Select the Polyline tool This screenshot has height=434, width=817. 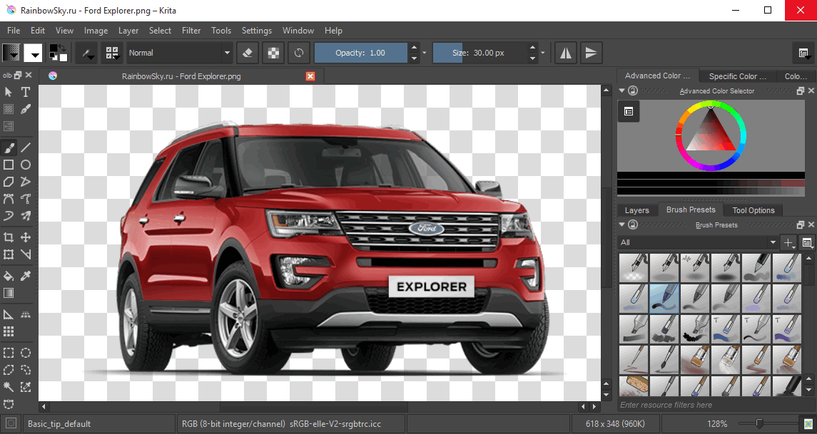tap(26, 182)
